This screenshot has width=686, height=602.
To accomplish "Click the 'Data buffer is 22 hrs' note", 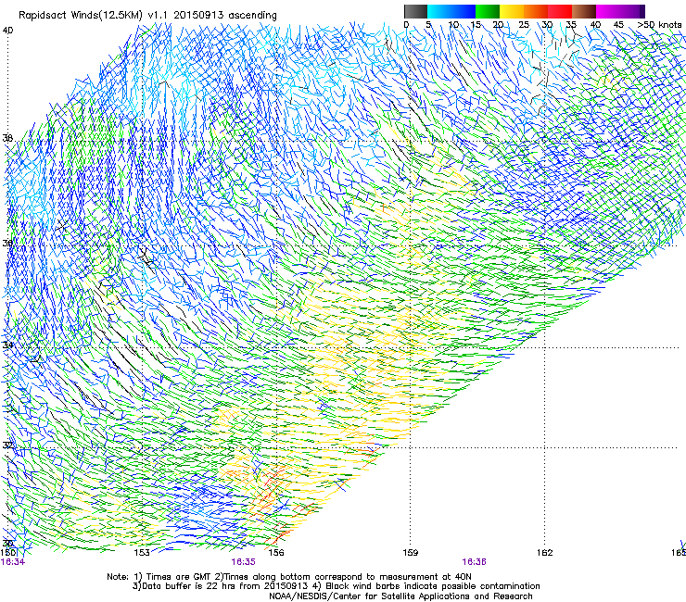I will (336, 586).
